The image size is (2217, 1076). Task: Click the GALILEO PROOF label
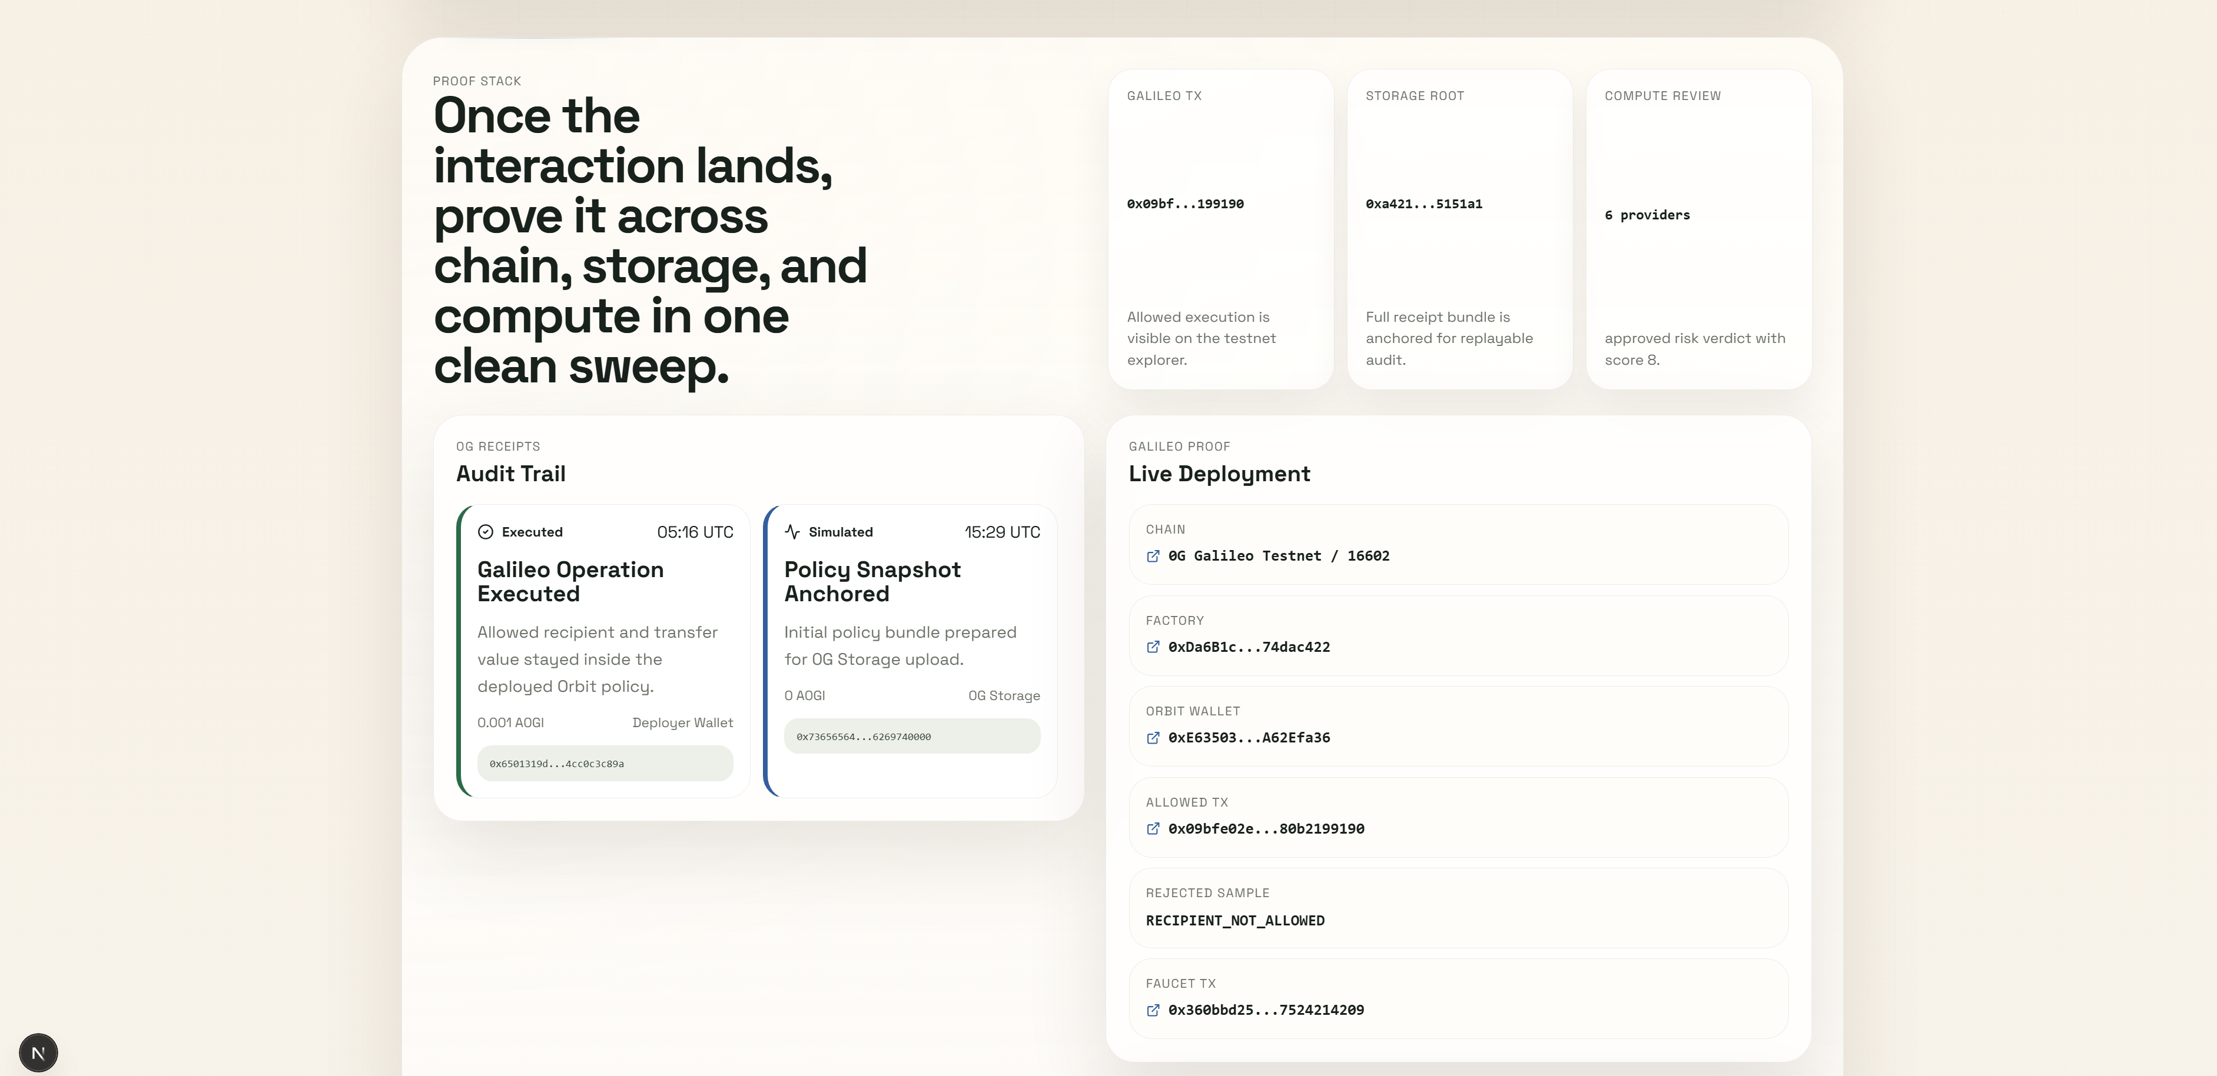[1179, 447]
